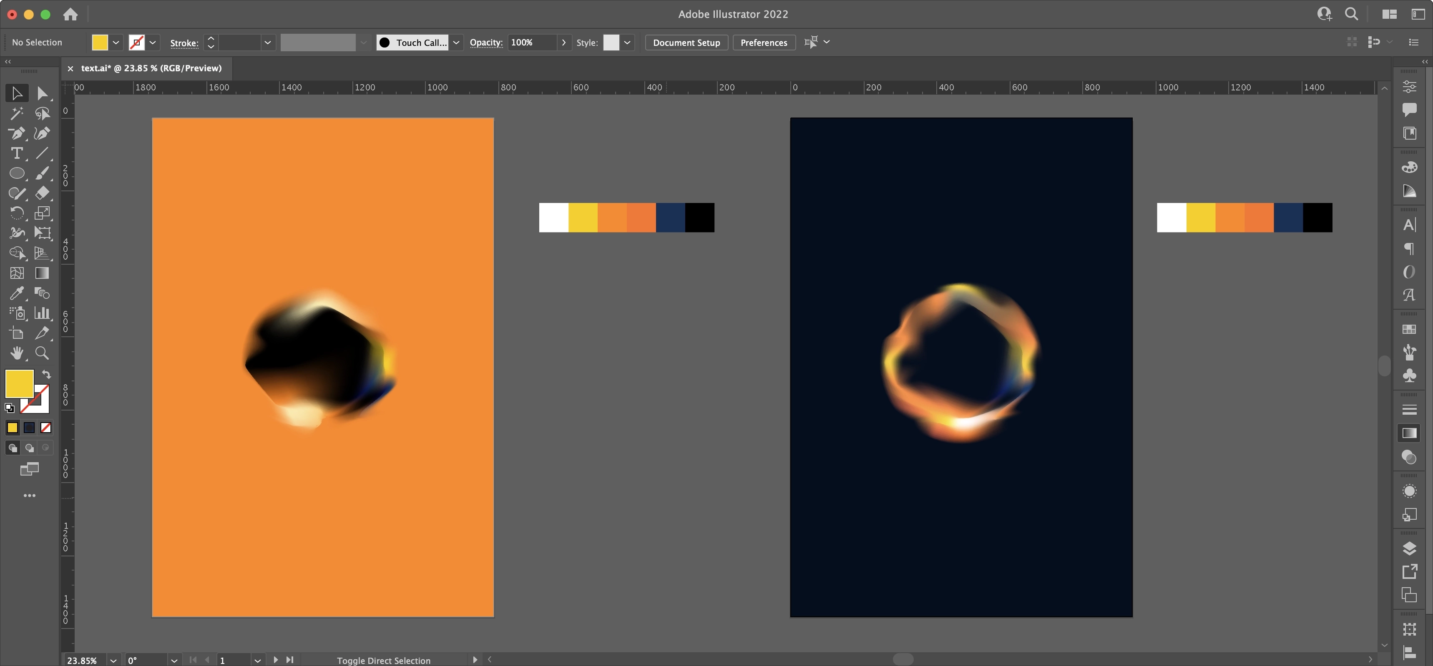Choose the Paintbrush tool
Image resolution: width=1433 pixels, height=666 pixels.
(42, 173)
